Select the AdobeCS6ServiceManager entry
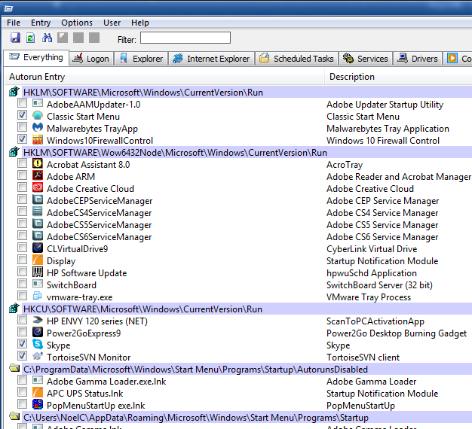472x429 pixels. pyautogui.click(x=99, y=237)
